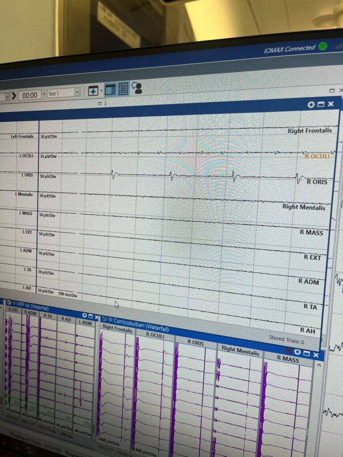Select the R TA column in MEP dx
Image resolution: width=343 pixels, height=457 pixels.
click(x=48, y=316)
